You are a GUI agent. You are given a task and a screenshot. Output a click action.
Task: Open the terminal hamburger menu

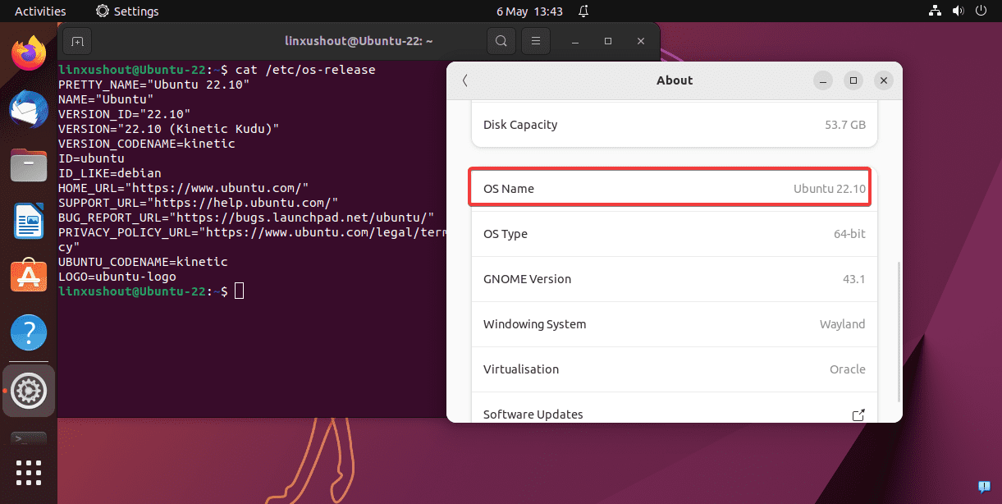coord(535,40)
